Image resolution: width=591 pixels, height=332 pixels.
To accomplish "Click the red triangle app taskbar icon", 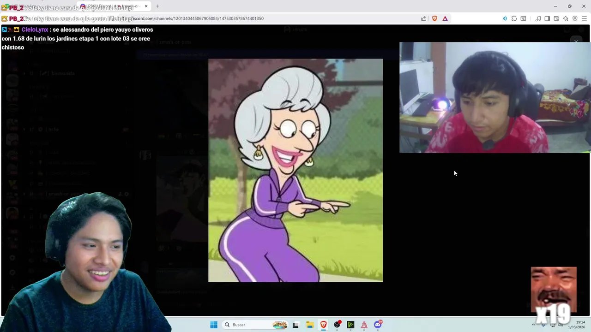I will (x=364, y=325).
